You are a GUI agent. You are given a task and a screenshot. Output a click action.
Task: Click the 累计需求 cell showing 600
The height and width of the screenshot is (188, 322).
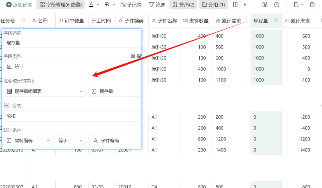232,58
